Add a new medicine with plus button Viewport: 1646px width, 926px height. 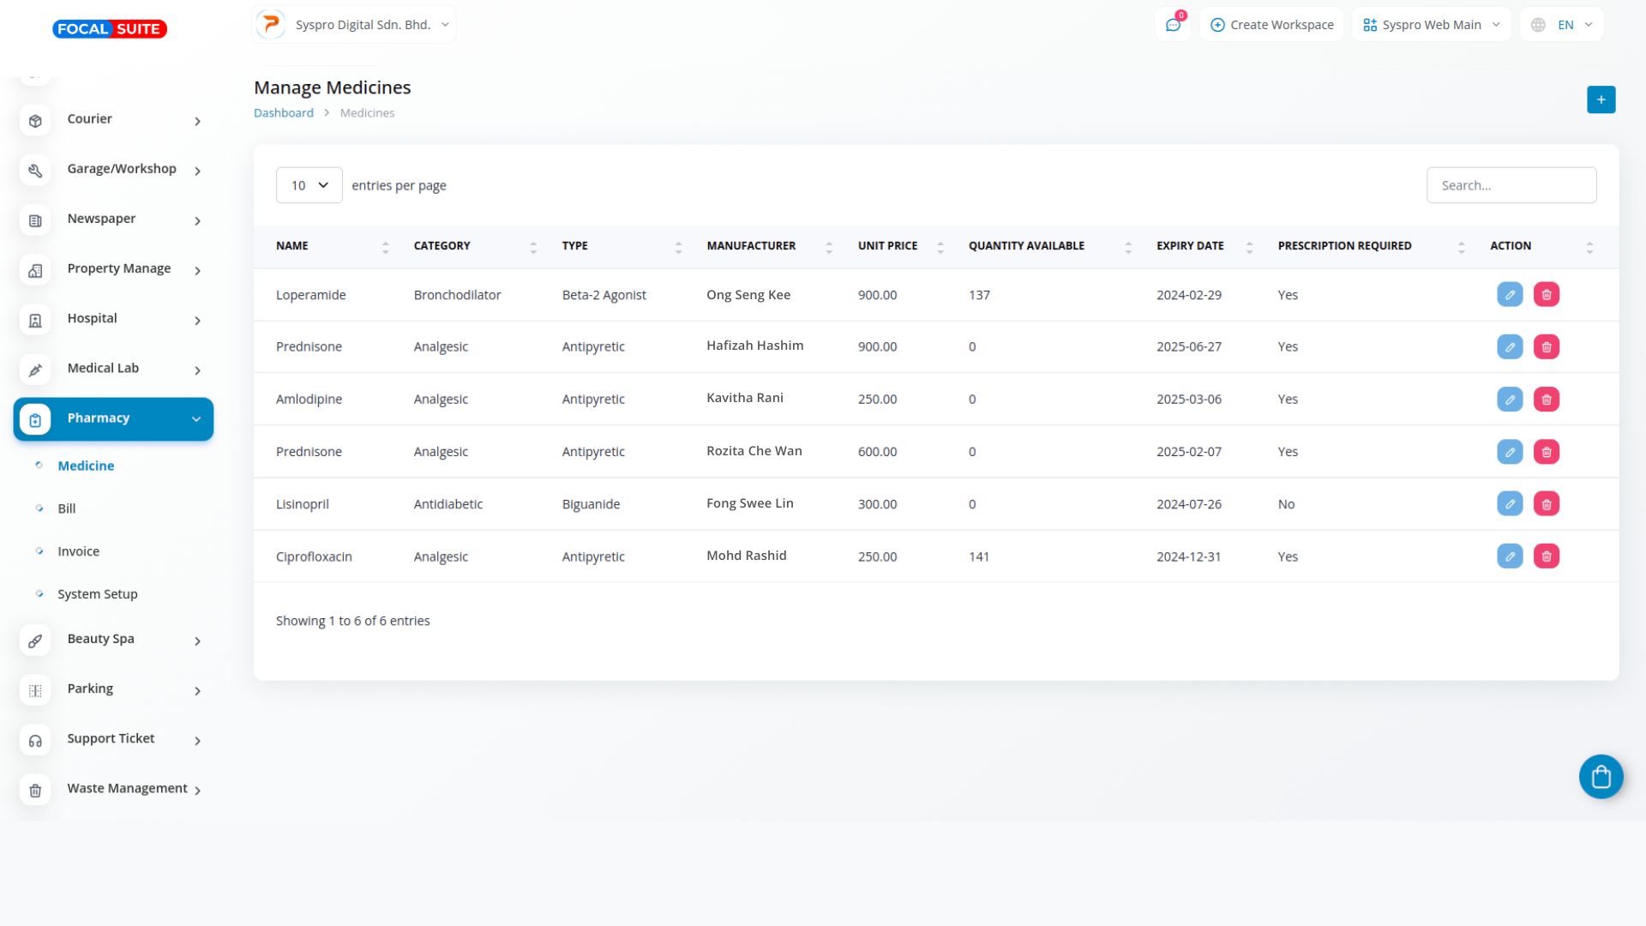click(1601, 99)
